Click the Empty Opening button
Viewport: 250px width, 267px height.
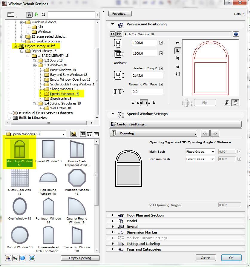(x=80, y=258)
